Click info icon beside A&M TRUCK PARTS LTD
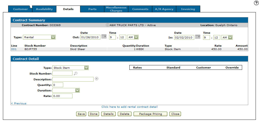The height and width of the screenshot is (123, 259). click(107, 25)
